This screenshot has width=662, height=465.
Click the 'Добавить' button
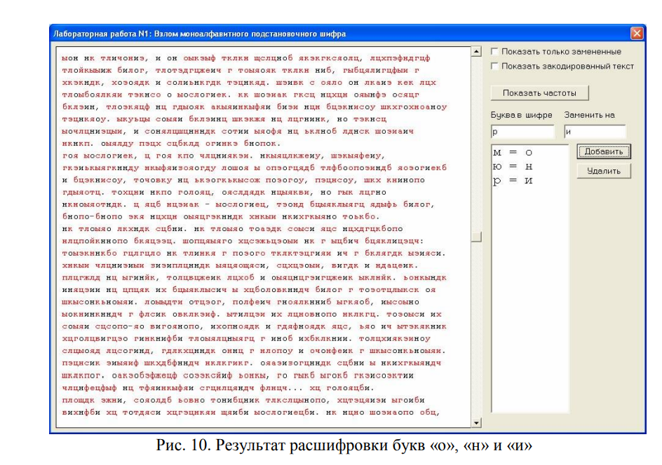click(x=604, y=151)
